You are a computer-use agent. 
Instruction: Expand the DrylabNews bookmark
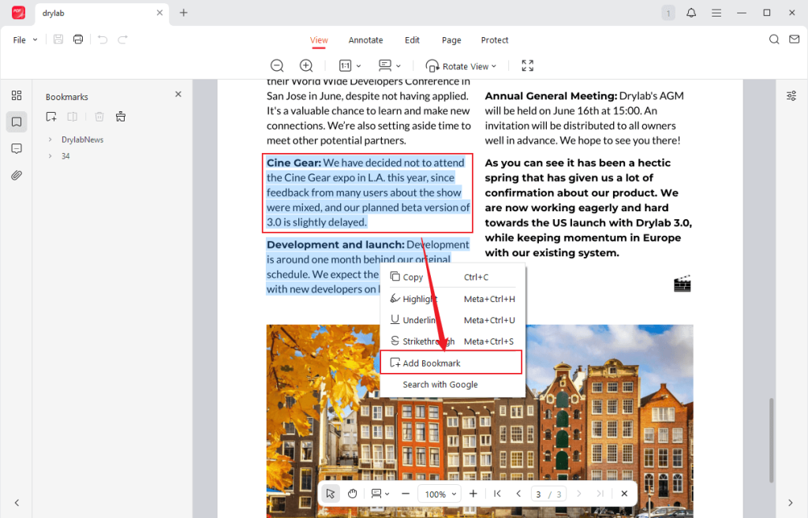click(49, 139)
